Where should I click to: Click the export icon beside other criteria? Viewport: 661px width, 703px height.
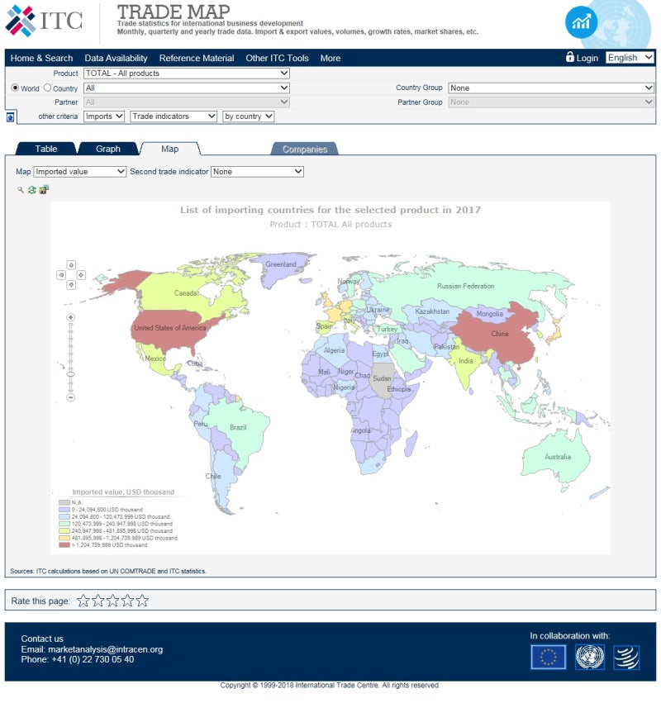9,116
